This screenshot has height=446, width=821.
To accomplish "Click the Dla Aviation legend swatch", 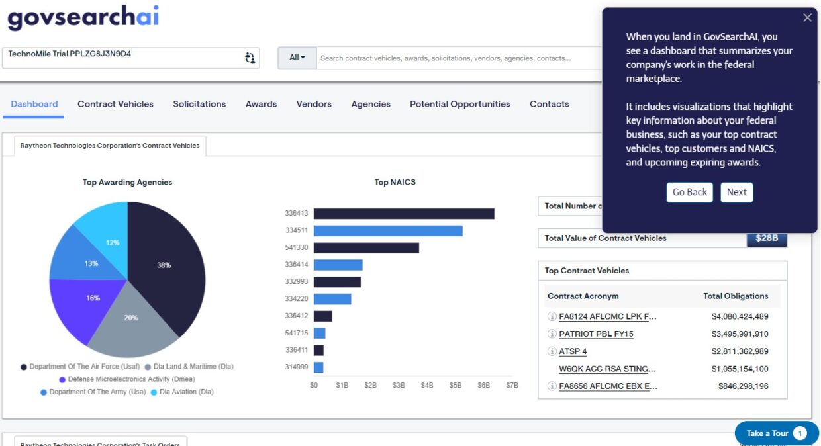I will tap(154, 392).
